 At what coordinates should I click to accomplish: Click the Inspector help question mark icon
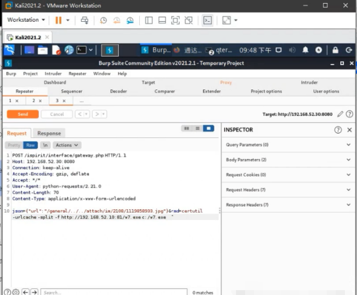pyautogui.click(x=338, y=130)
